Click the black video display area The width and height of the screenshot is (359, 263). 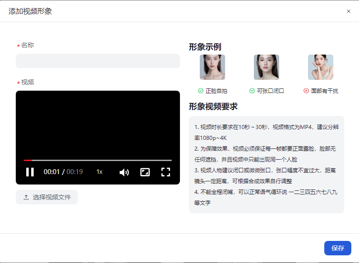coord(97,122)
